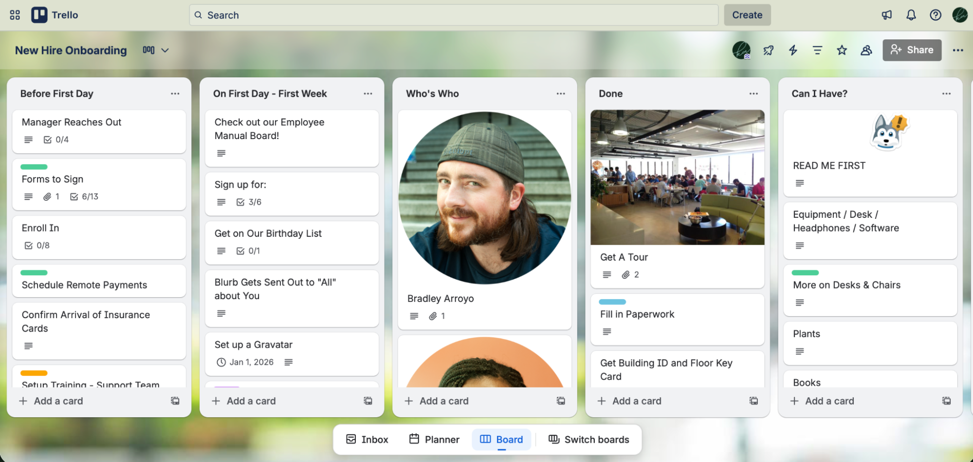Click the Jan 1, 2026 due date badge
Screen dimensions: 973x462
coord(245,362)
